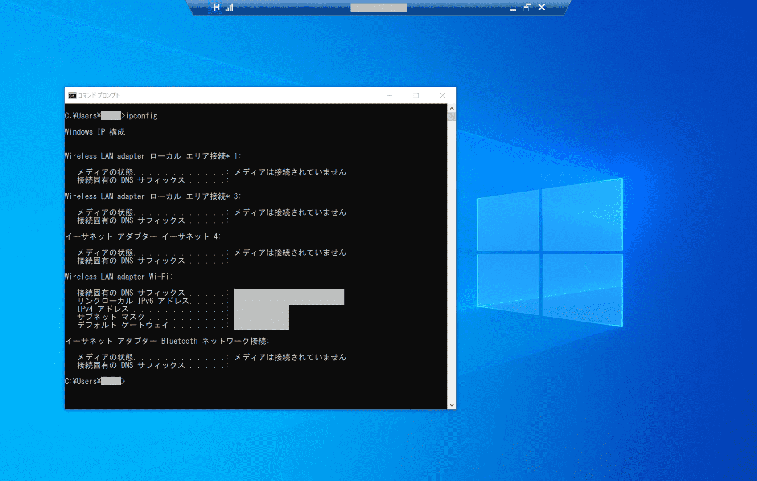Click the 'Wireless LAN adapter Wi-Fi' header

point(119,277)
